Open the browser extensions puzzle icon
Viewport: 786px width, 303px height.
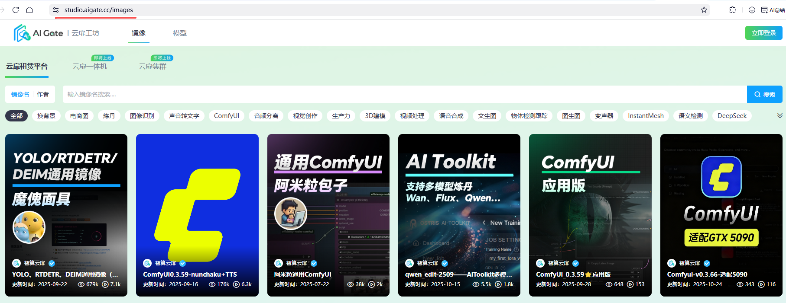pos(733,10)
